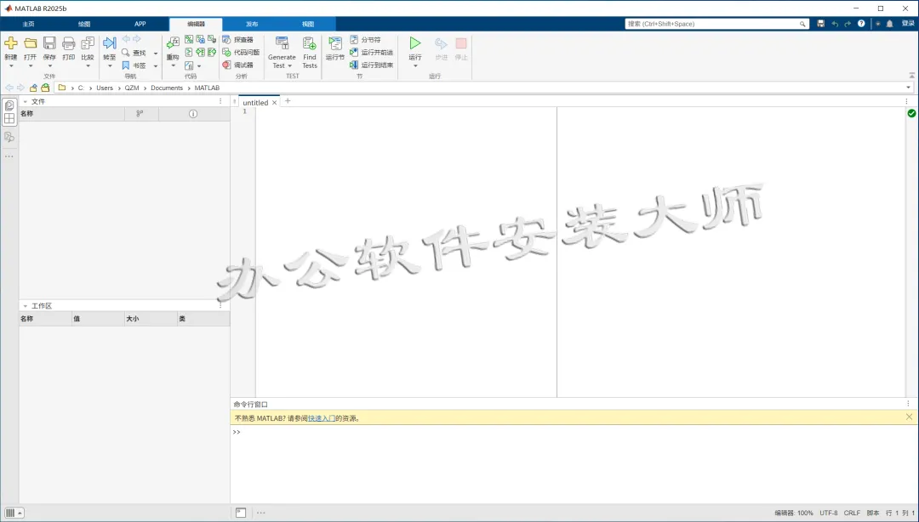The width and height of the screenshot is (919, 522).
Task: Click the 登录 sign-in button
Action: coord(908,24)
